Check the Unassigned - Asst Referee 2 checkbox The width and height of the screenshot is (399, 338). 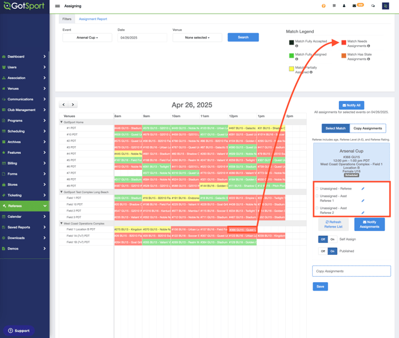[317, 208]
